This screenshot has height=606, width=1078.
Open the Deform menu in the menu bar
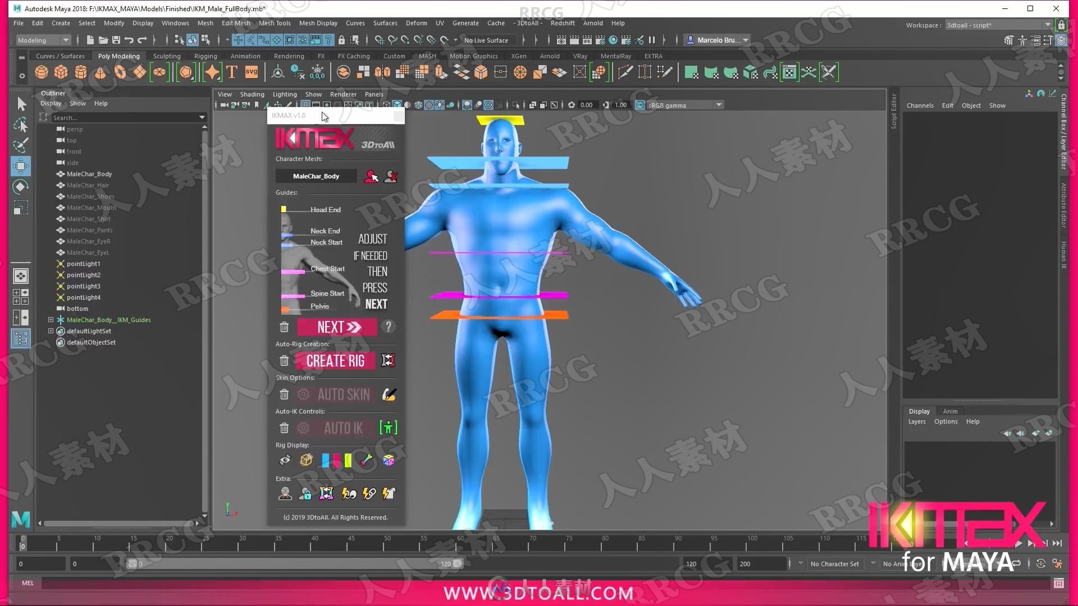[416, 23]
